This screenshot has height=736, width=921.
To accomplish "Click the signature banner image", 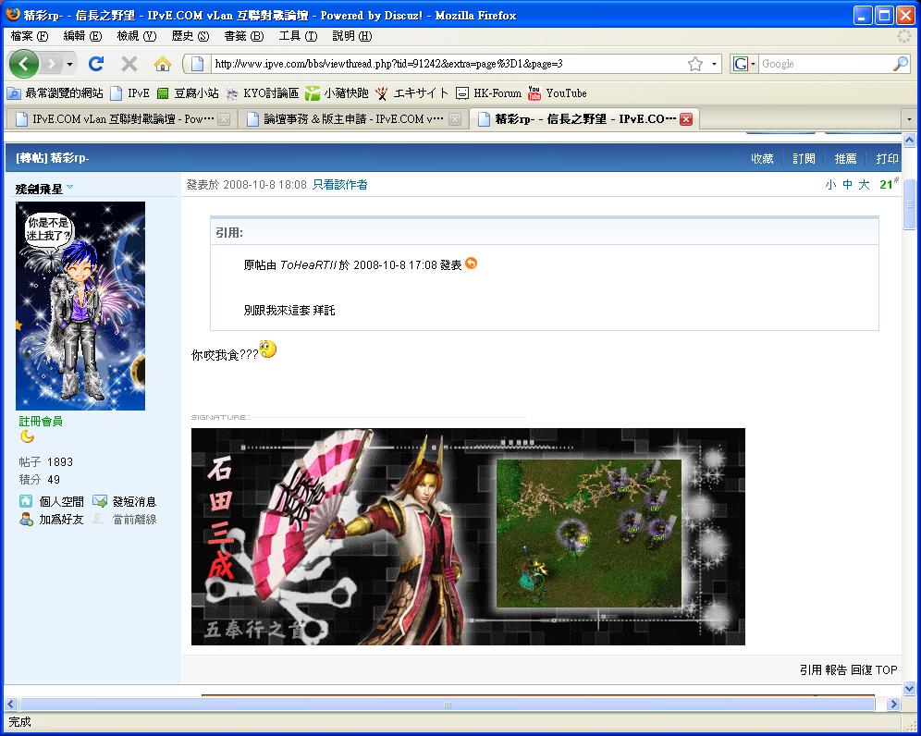I will coord(468,536).
